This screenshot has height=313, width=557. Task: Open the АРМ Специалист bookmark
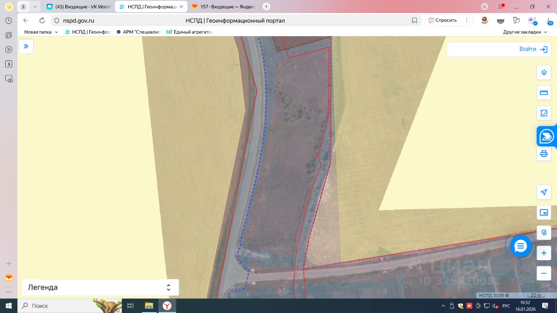point(139,32)
